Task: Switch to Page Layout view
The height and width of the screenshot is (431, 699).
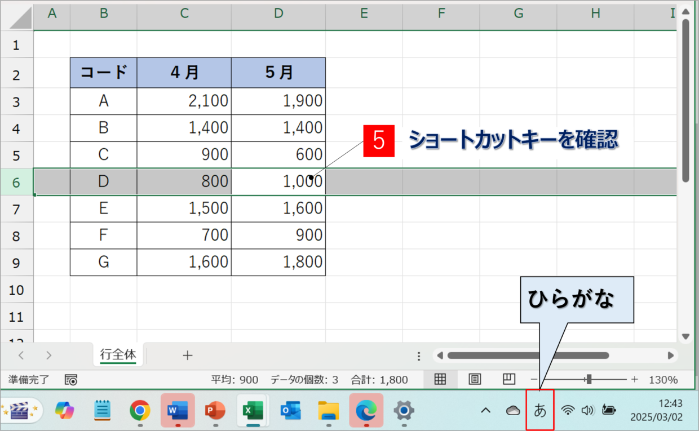Action: 475,379
